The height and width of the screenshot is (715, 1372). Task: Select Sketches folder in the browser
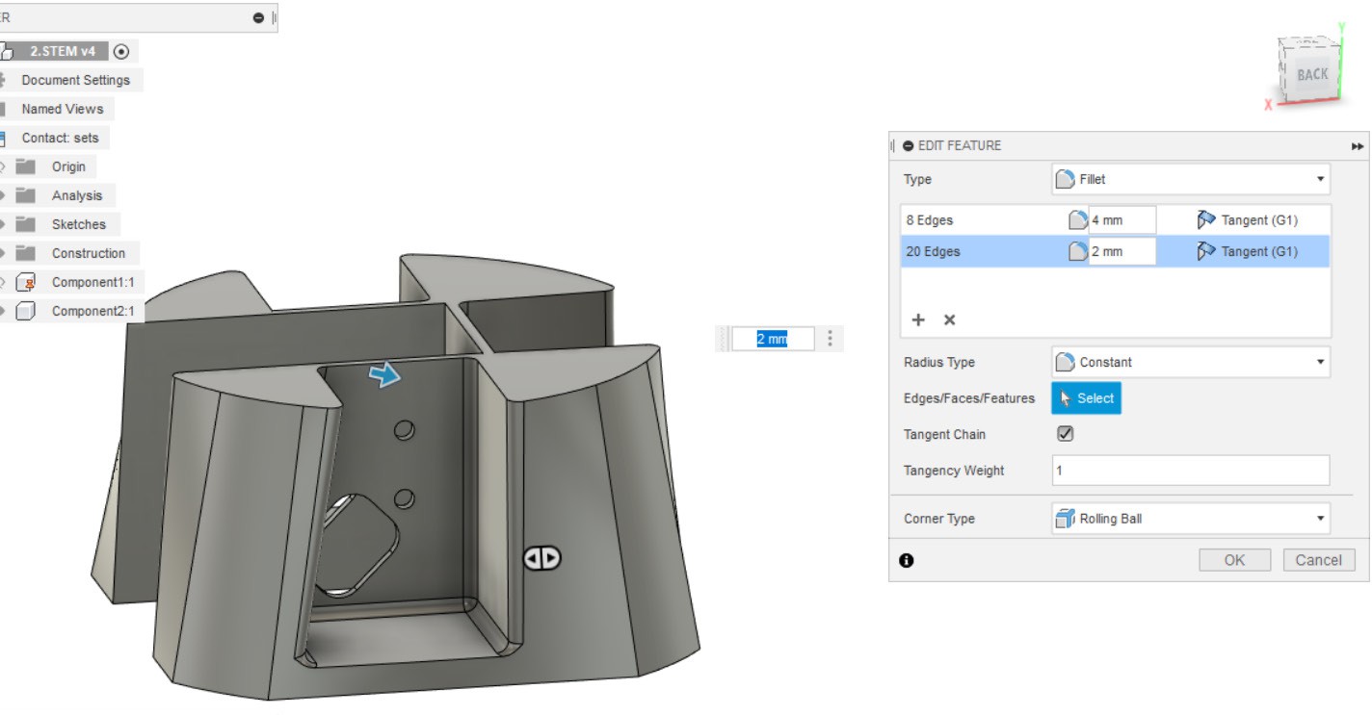coord(78,224)
